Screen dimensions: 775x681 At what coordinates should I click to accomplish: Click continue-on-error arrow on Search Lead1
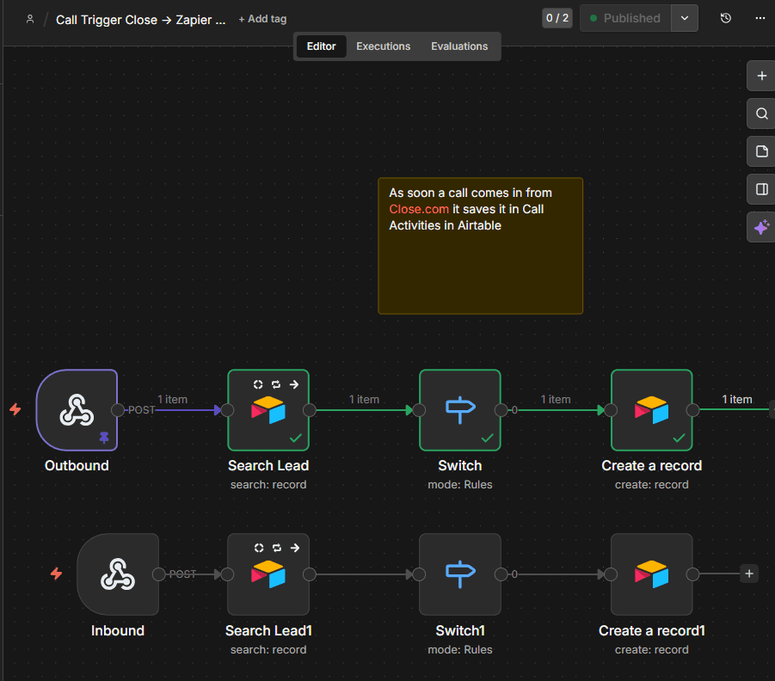click(295, 548)
